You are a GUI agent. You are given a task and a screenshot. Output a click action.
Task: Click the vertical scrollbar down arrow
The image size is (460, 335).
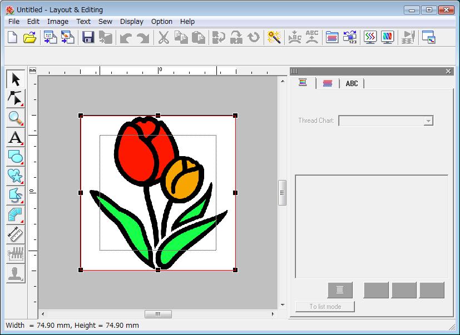pyautogui.click(x=282, y=305)
